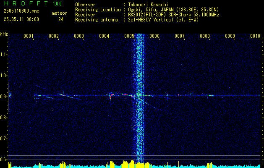Click file name 2505110800.png
264x168 pixels.
click(21, 11)
